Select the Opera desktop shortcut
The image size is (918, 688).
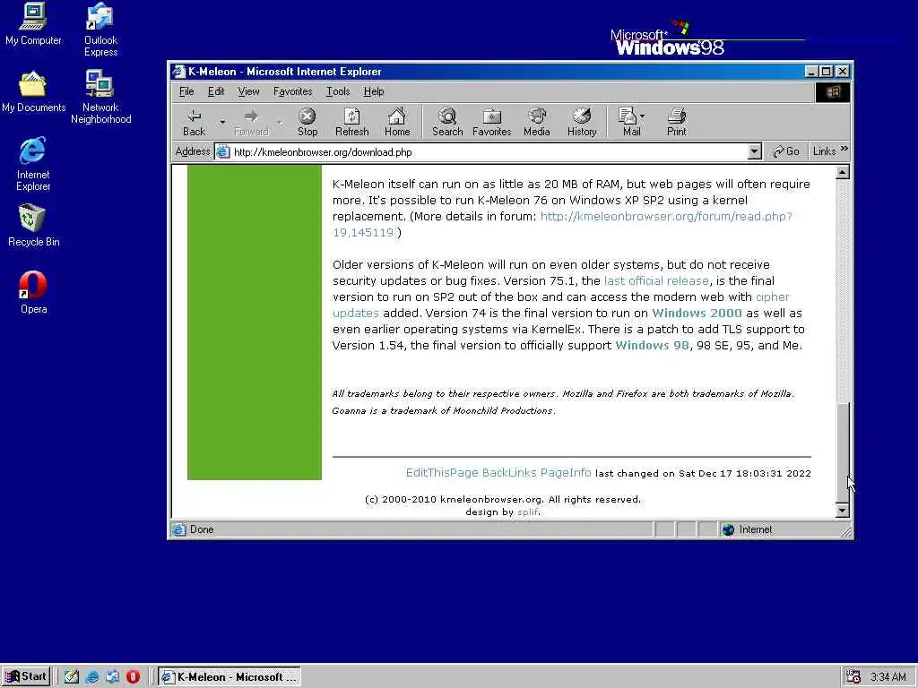[33, 293]
